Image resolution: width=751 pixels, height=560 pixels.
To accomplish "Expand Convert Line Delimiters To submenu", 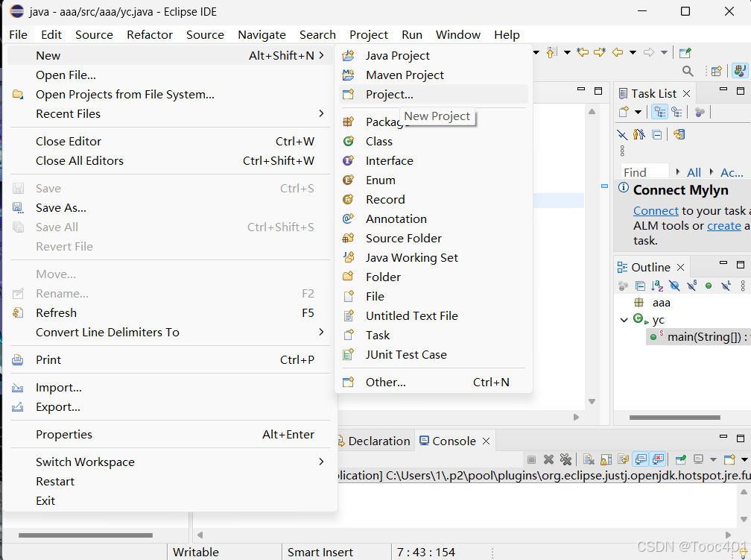I will point(321,332).
